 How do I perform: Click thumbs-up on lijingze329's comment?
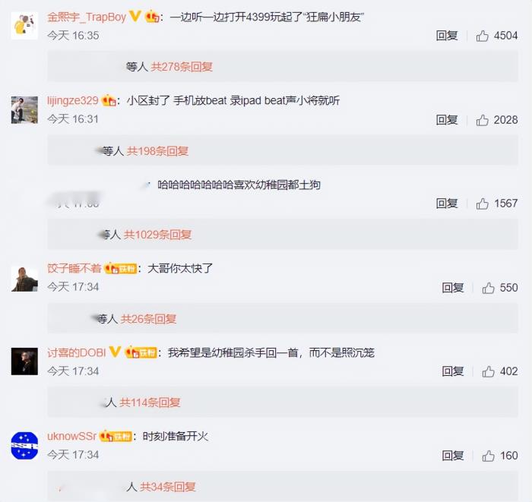(482, 120)
